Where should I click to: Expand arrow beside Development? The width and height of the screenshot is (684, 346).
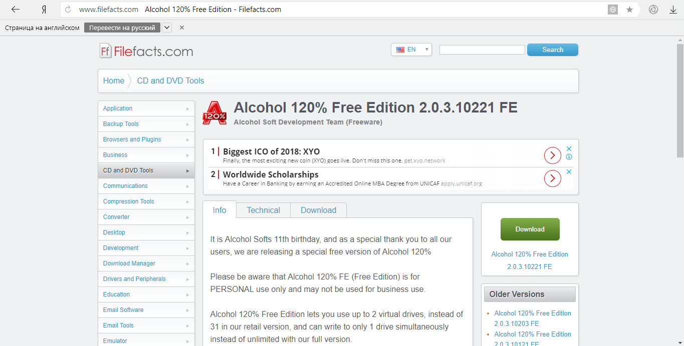click(188, 248)
